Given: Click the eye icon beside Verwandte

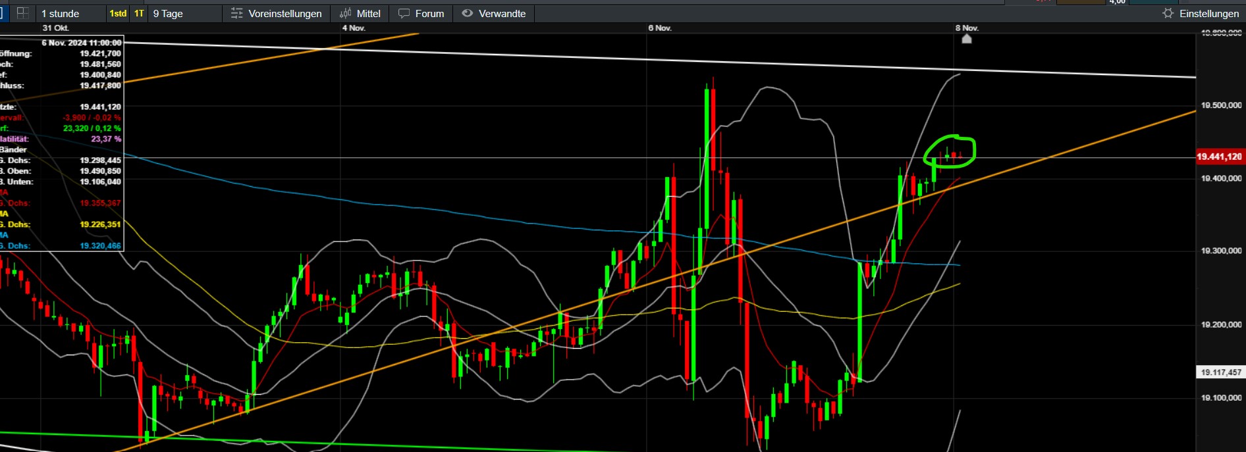Looking at the screenshot, I should tap(468, 13).
